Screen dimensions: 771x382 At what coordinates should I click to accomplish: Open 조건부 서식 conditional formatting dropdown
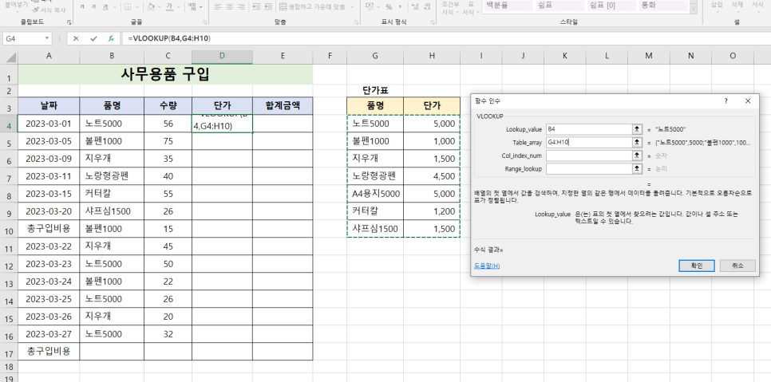click(450, 7)
